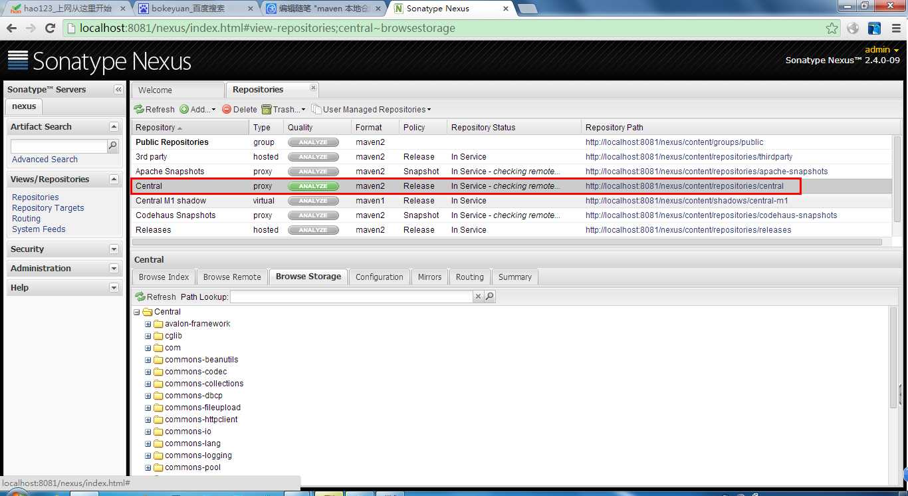The height and width of the screenshot is (496, 908).
Task: Click the browser reload button
Action: [x=50, y=28]
